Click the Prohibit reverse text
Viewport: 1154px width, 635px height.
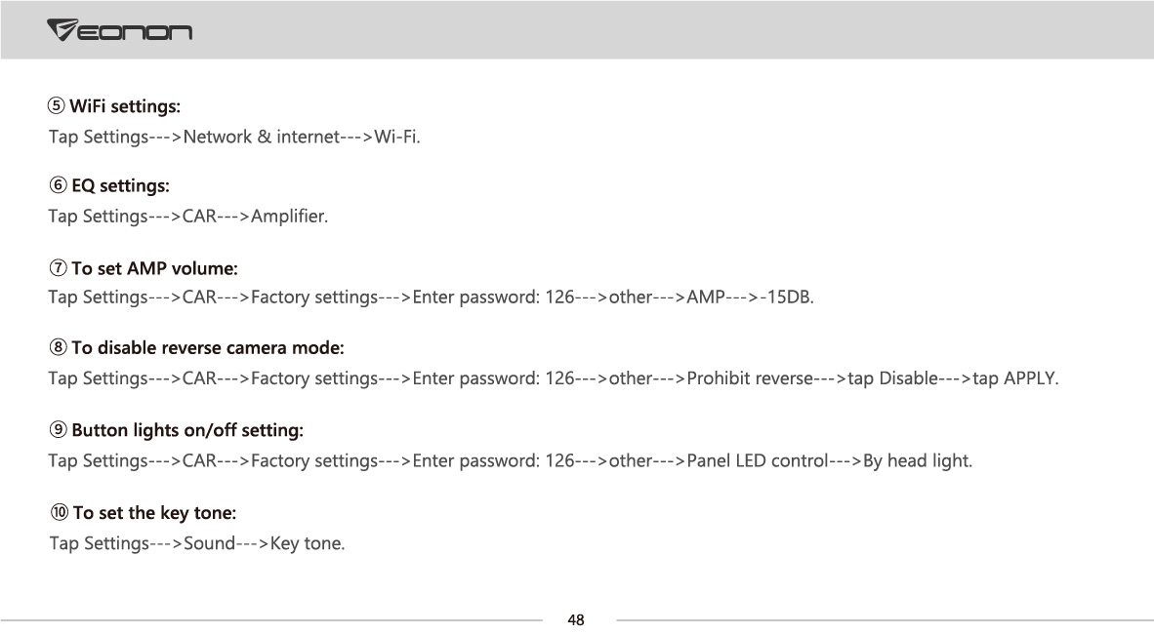click(750, 377)
